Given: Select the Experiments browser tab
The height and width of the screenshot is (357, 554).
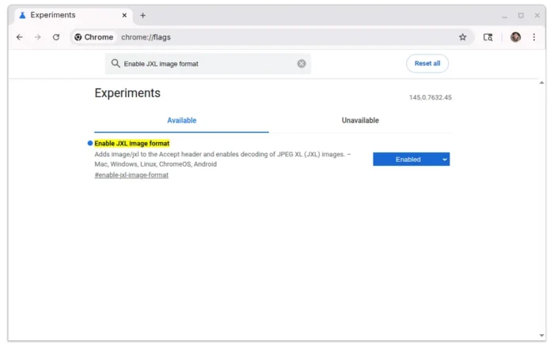Looking at the screenshot, I should point(63,15).
